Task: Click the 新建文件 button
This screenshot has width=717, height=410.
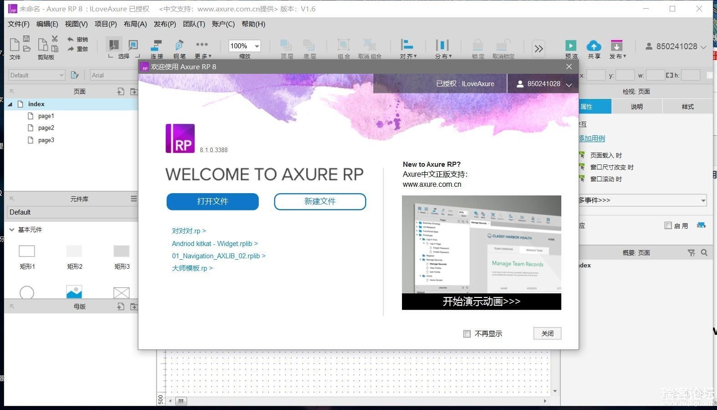Action: tap(320, 201)
